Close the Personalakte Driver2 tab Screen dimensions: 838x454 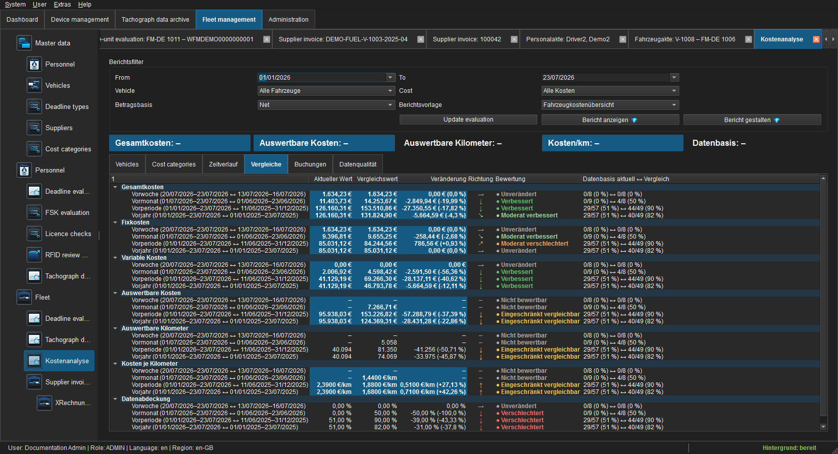click(x=623, y=39)
